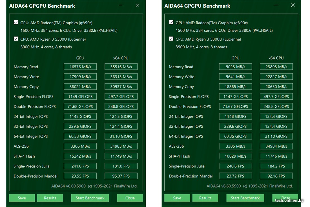Close the left window using the X icon

[x=138, y=5]
